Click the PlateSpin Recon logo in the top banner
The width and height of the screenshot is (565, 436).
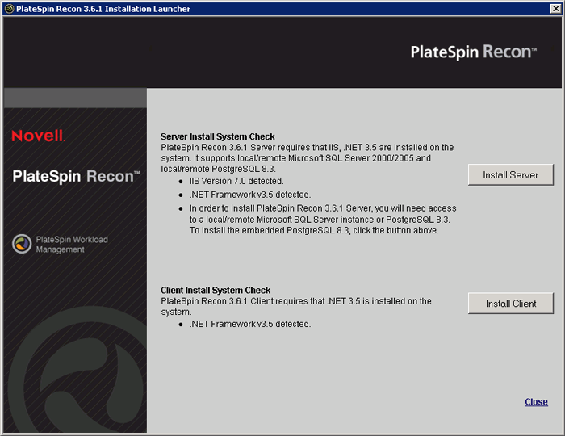pos(474,52)
